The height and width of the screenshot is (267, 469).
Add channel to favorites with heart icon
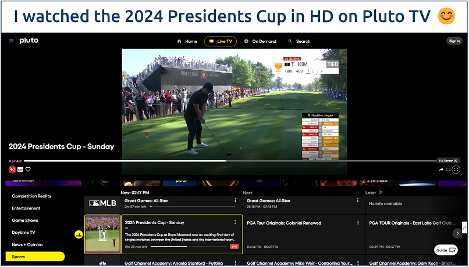(x=28, y=169)
